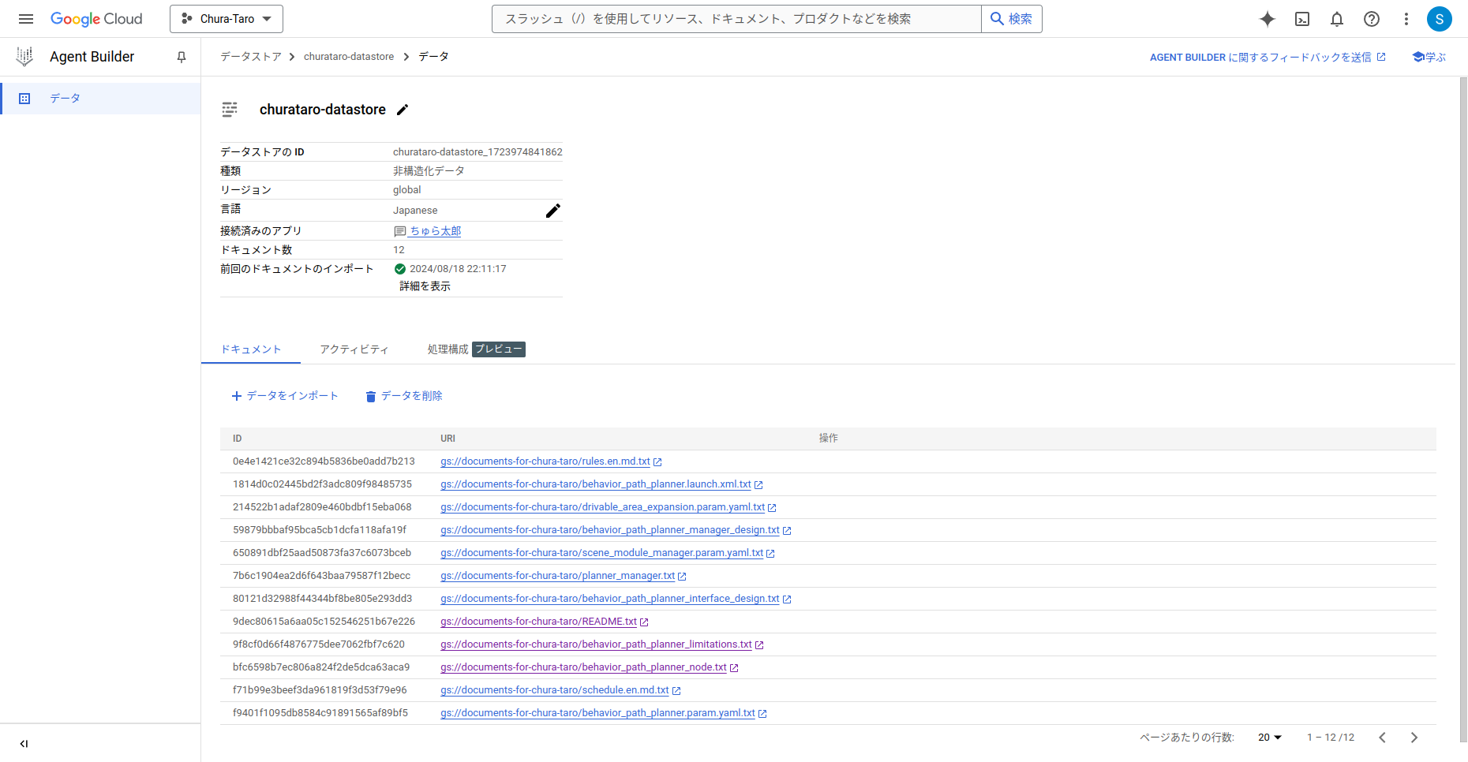Open behavior_path_planner_manager_design.txt link
Screen dimensions: 1468x762
tap(610, 530)
